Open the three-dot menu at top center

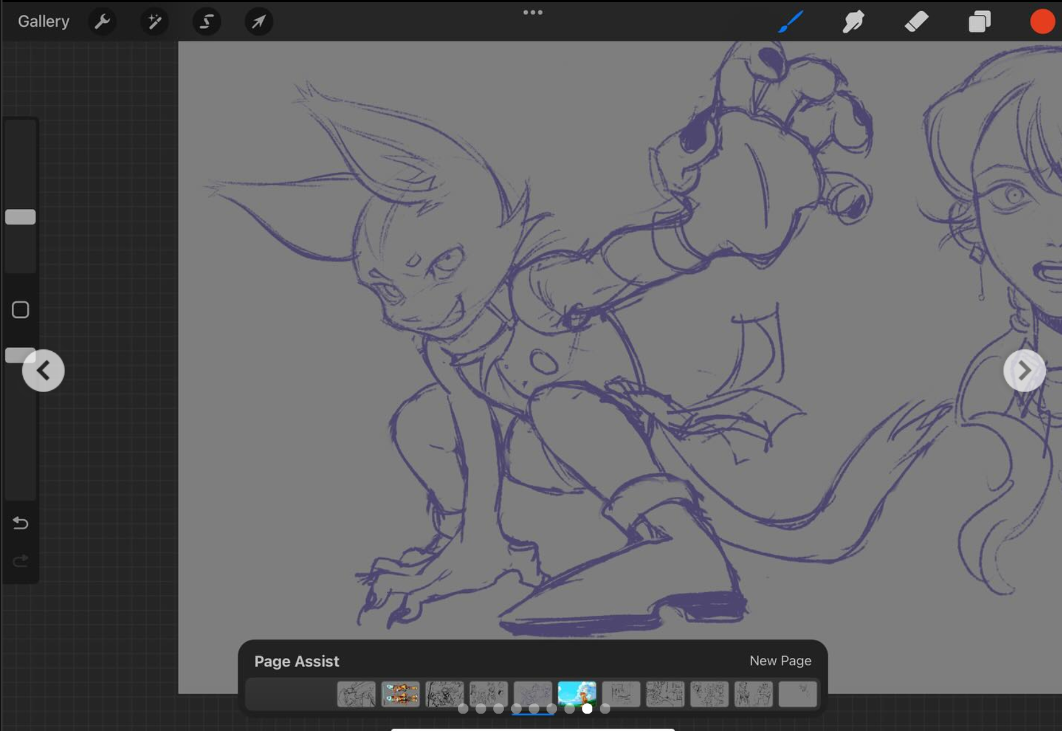(532, 12)
